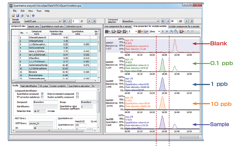Open the 10ms dropdown
This screenshot has height=147, width=240.
pyautogui.click(x=159, y=31)
